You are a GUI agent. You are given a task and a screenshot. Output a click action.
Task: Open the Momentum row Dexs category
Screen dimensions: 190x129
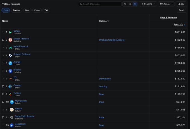pyautogui.click(x=101, y=102)
